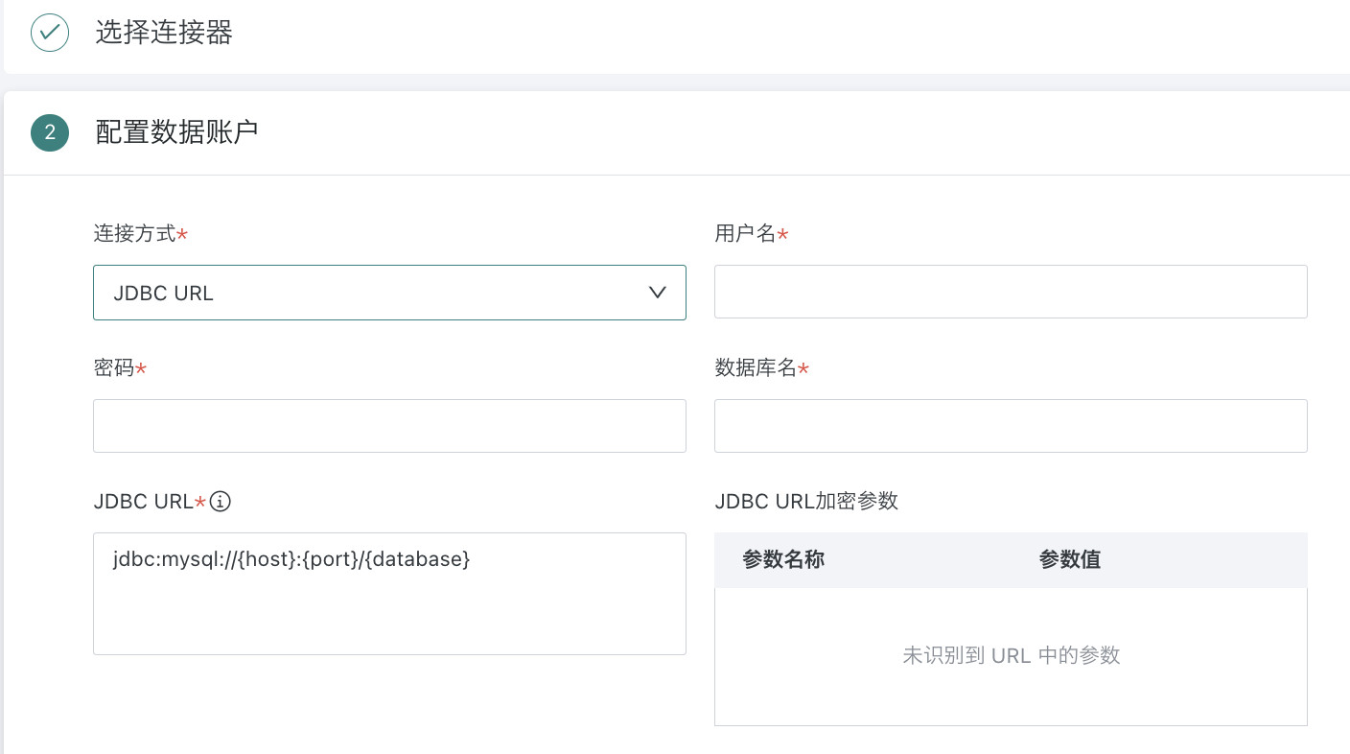Click the info icon beside JDBC URL label
Screen dimensions: 1350x754
coord(221,502)
